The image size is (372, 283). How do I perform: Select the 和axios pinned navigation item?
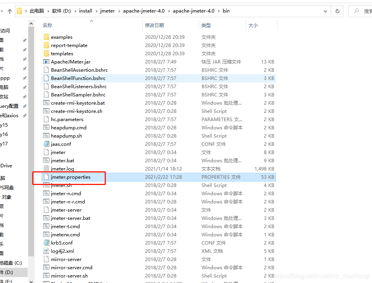click(9, 116)
